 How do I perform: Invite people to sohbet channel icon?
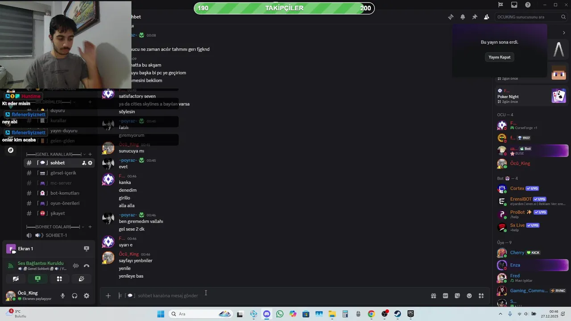pos(84,163)
